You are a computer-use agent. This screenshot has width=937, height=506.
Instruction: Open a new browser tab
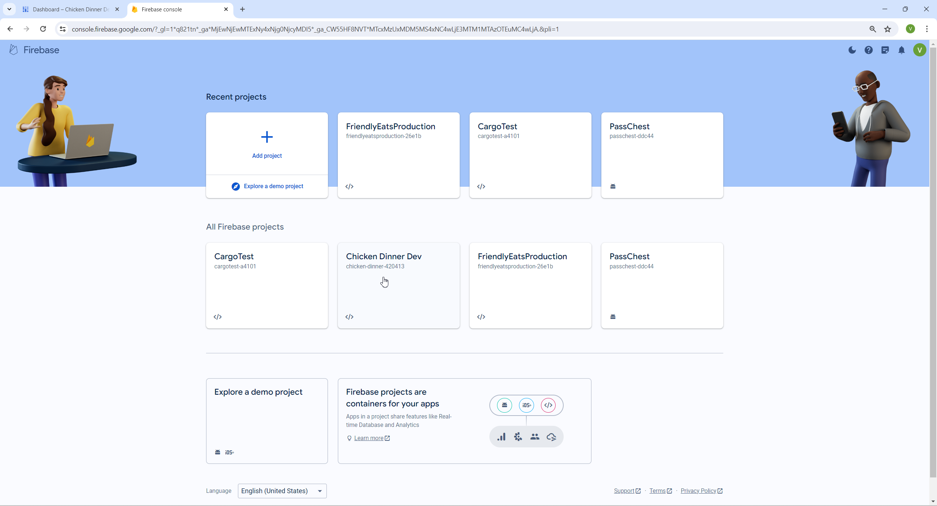(242, 9)
